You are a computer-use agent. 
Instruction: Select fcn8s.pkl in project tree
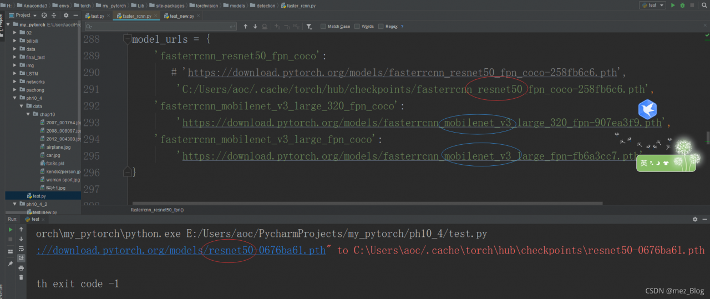pyautogui.click(x=55, y=163)
